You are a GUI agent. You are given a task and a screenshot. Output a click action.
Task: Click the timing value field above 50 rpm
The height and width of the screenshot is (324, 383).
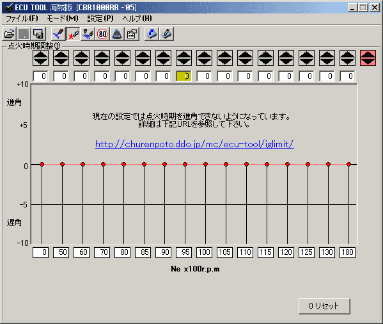[x=61, y=76]
